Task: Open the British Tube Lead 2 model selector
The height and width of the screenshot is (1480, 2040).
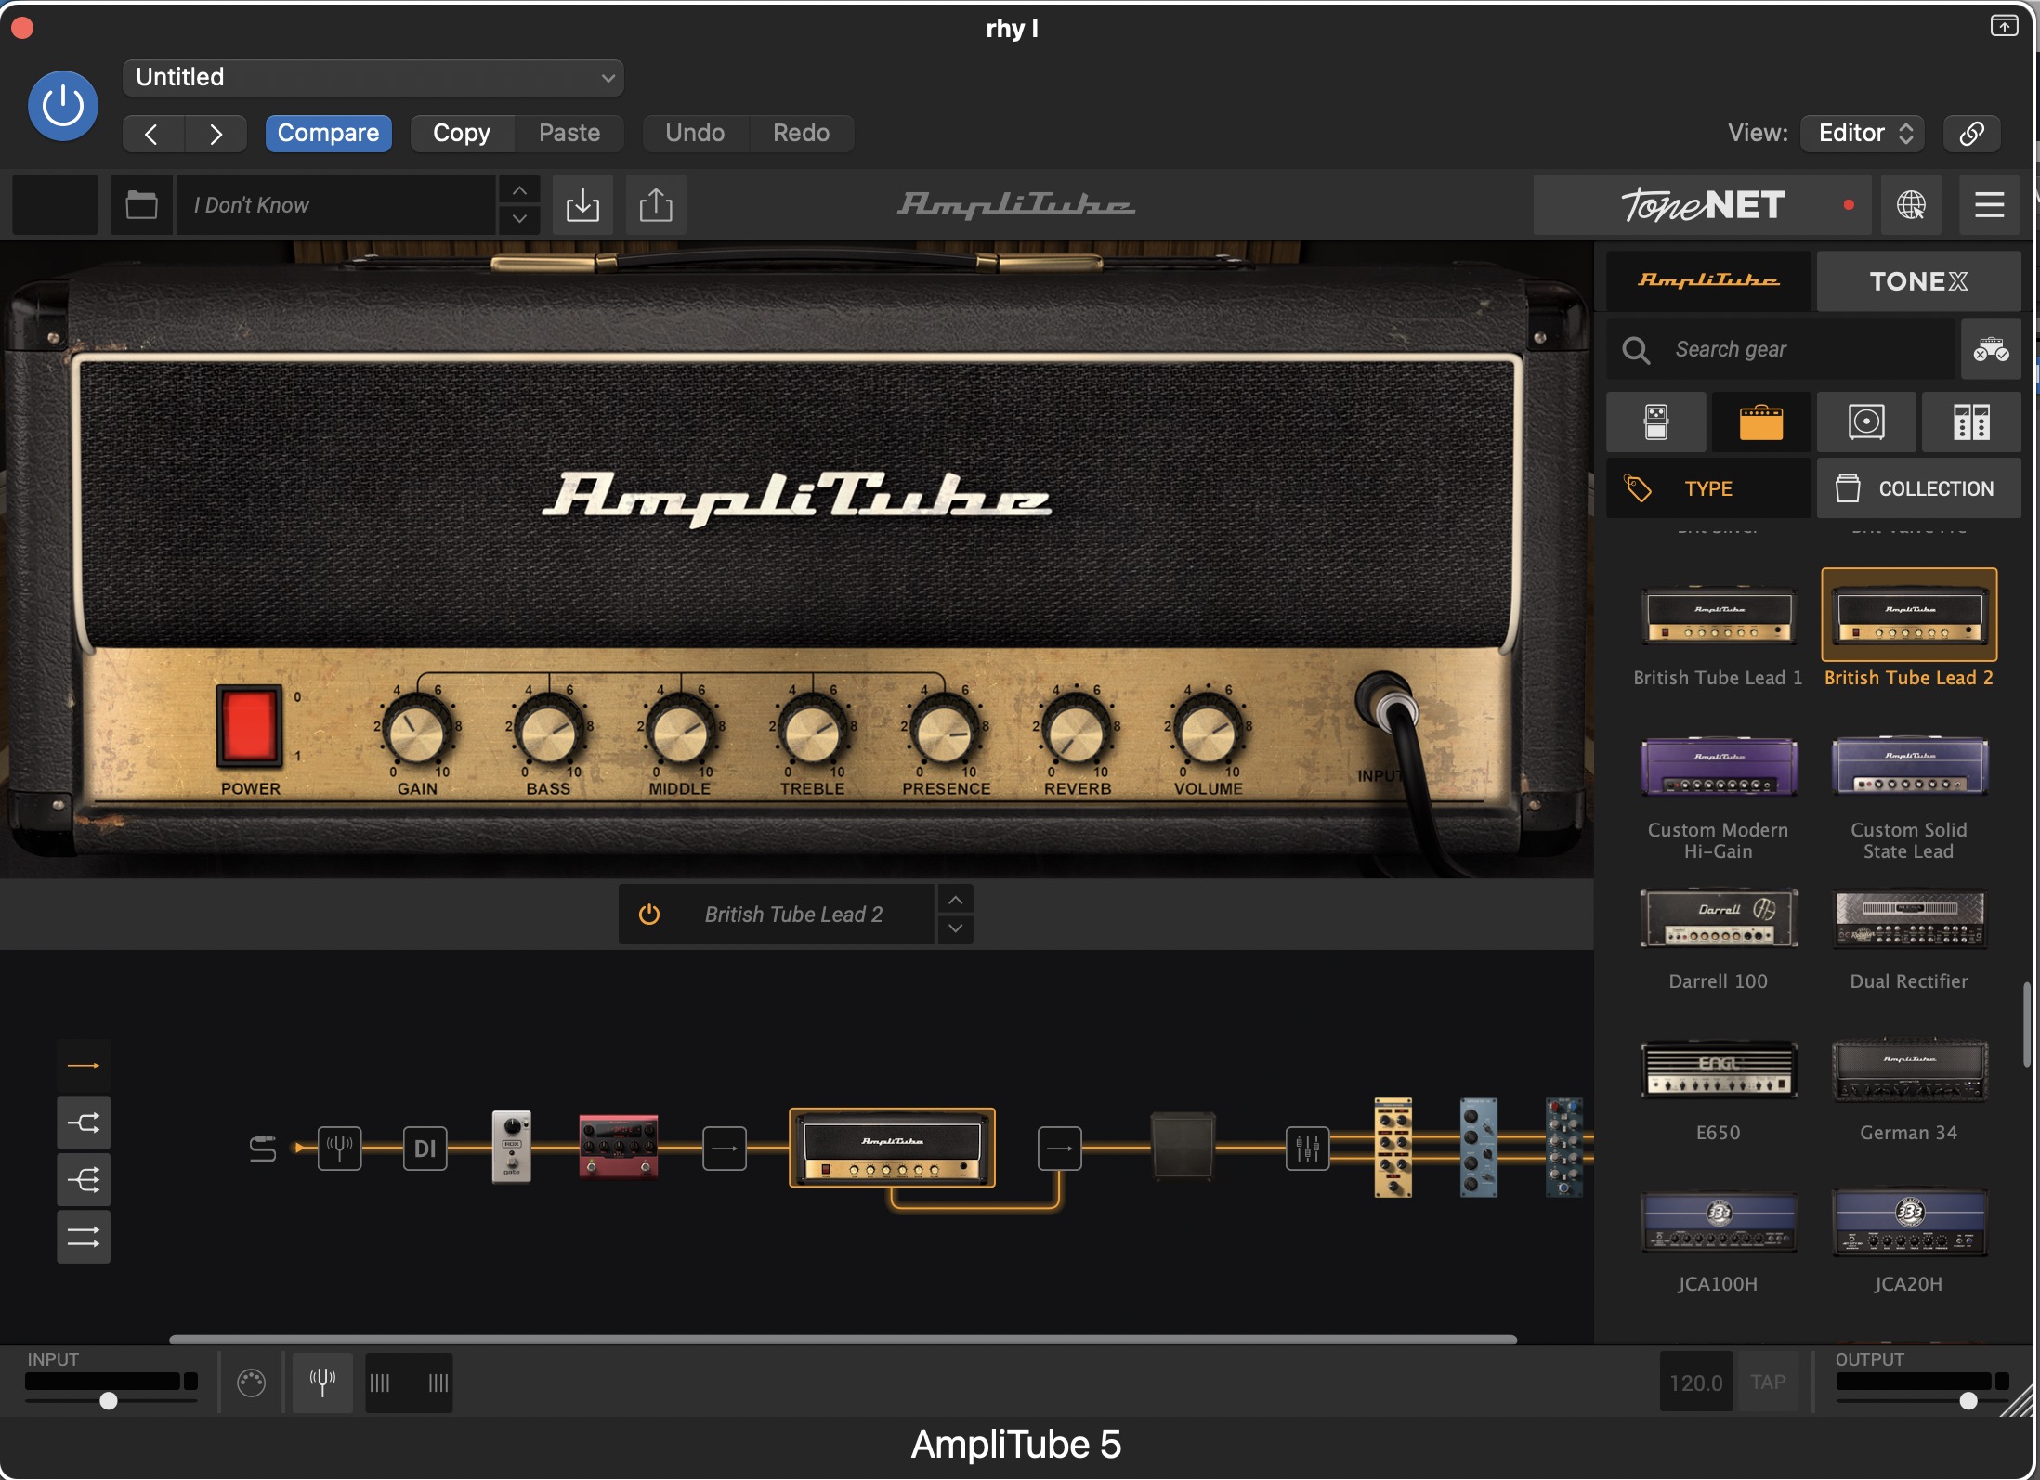Action: tap(793, 915)
